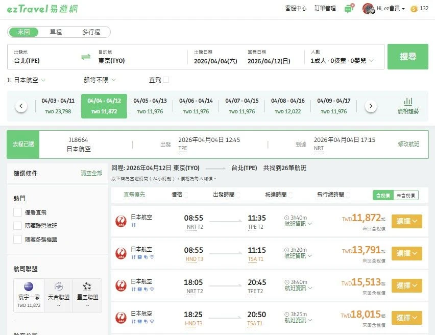
Task: Click the previous dates left arrow
Action: pyautogui.click(x=21, y=106)
